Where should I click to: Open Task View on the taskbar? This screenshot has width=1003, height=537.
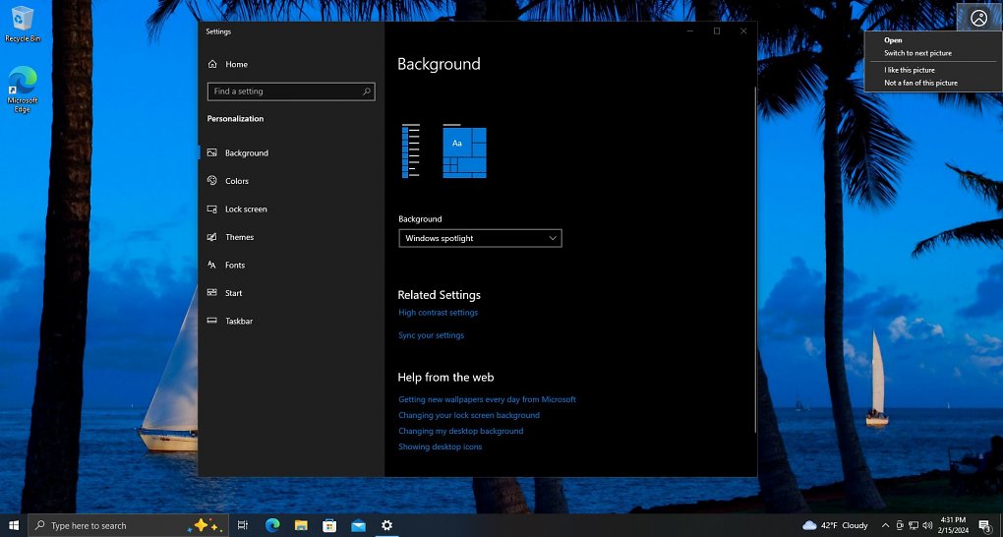[243, 525]
